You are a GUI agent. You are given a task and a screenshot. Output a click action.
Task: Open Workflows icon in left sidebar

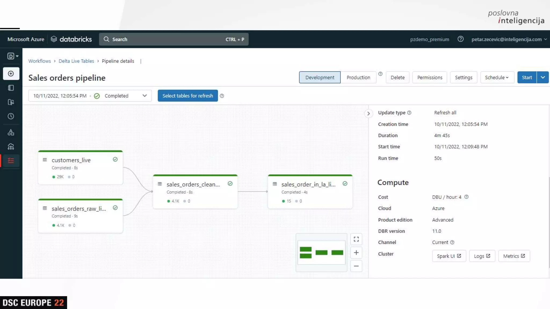pyautogui.click(x=11, y=161)
